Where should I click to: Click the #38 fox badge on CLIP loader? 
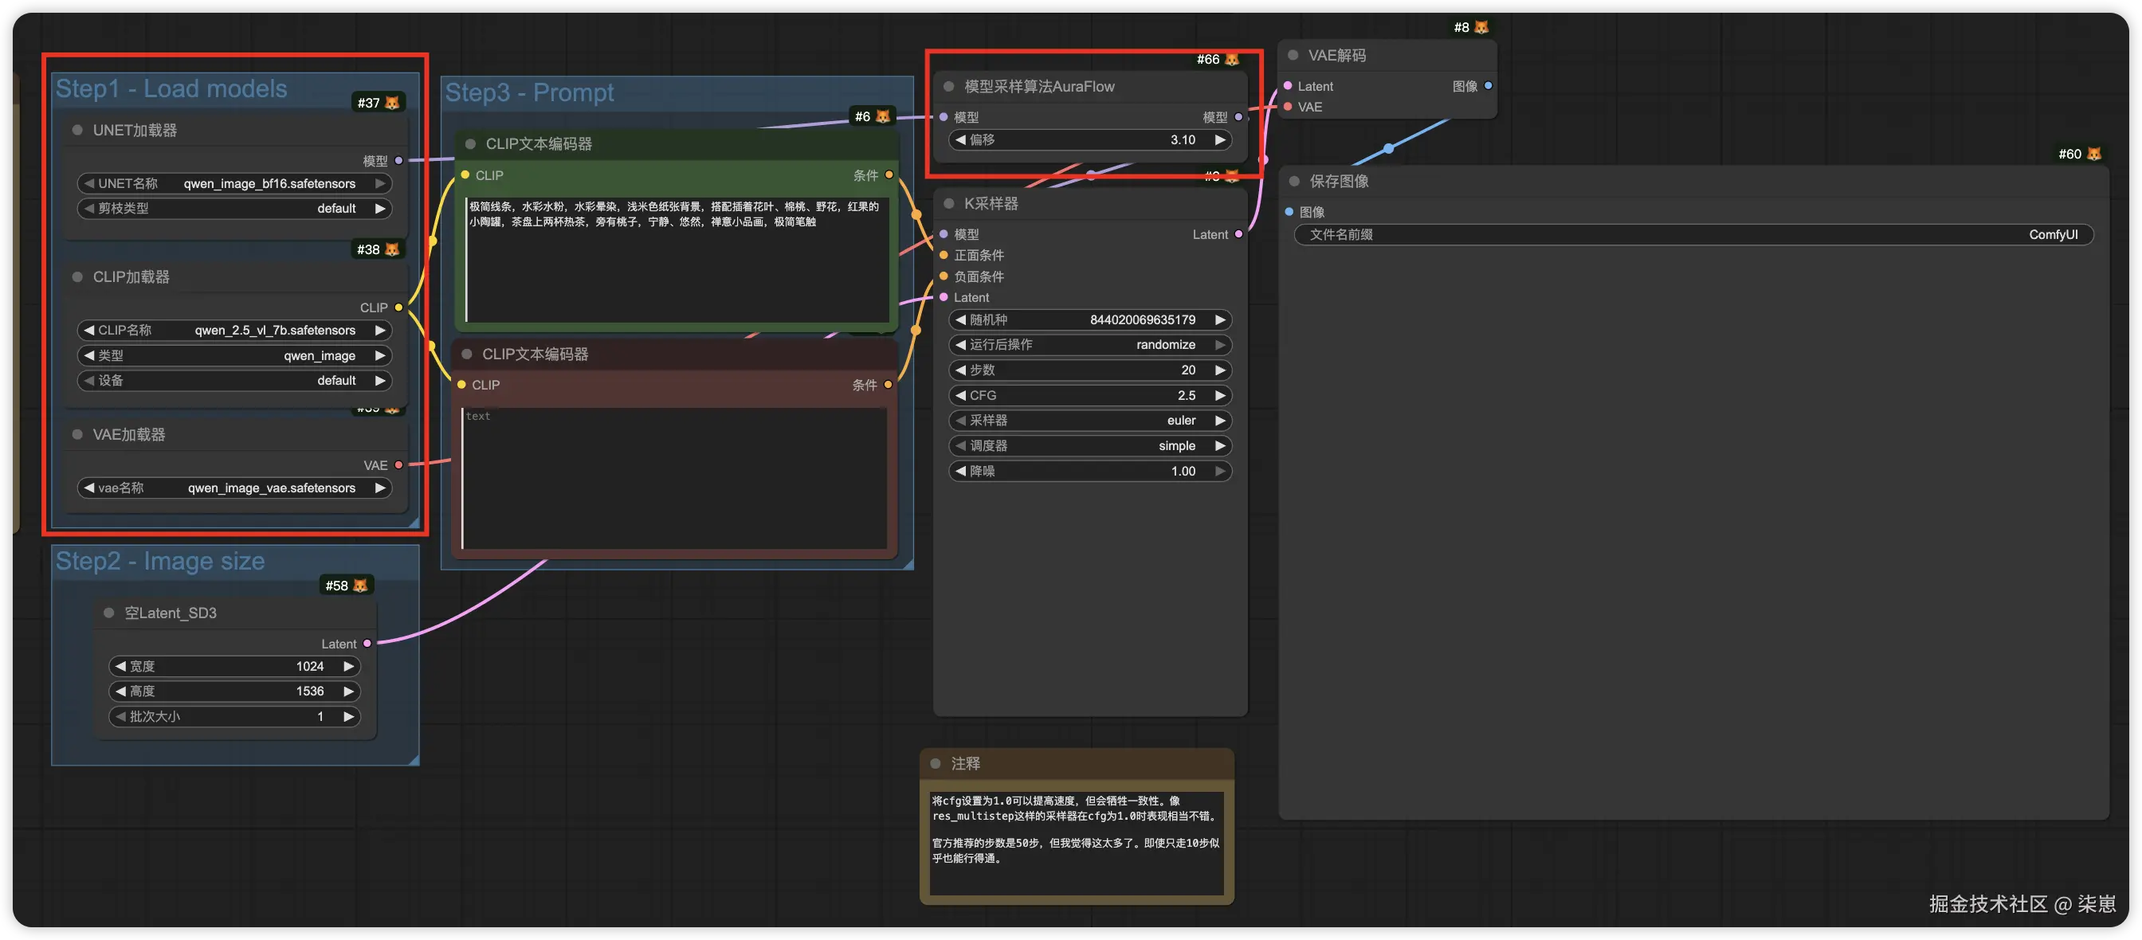[x=391, y=249]
